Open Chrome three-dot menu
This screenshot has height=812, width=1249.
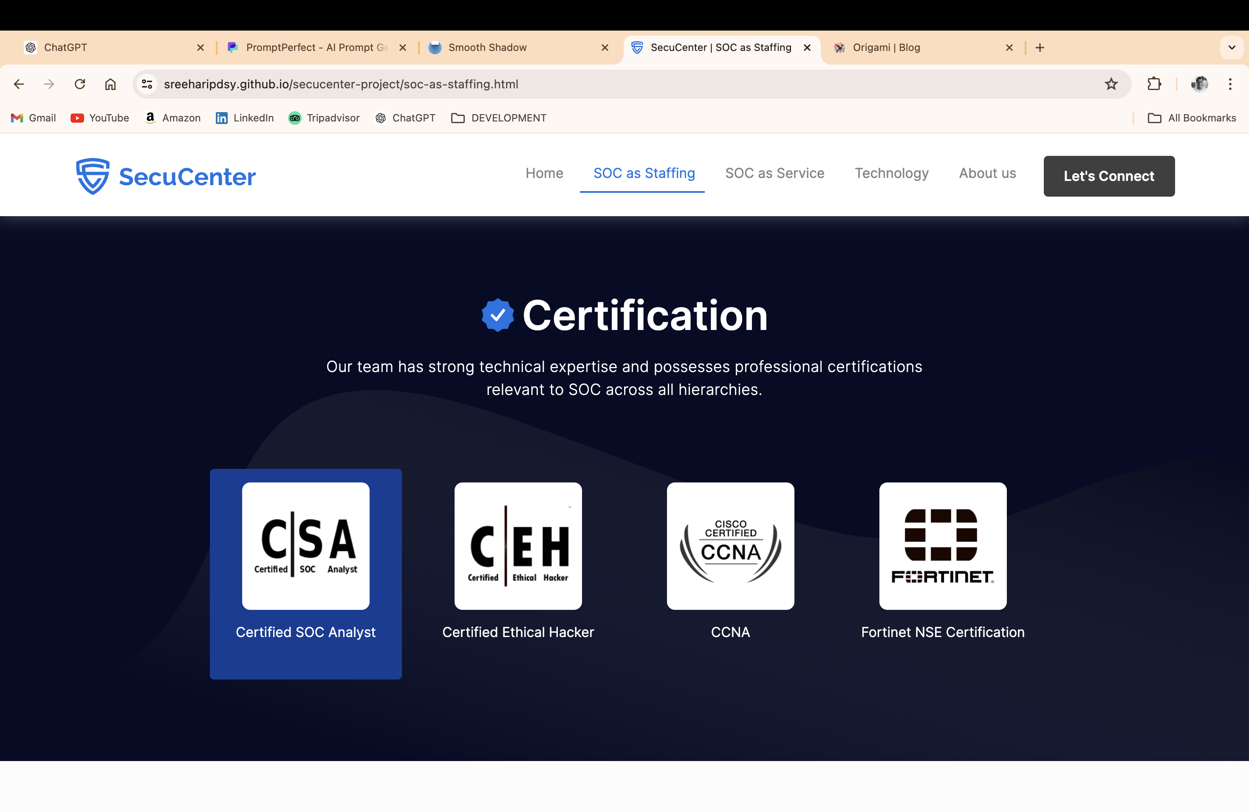(x=1230, y=84)
